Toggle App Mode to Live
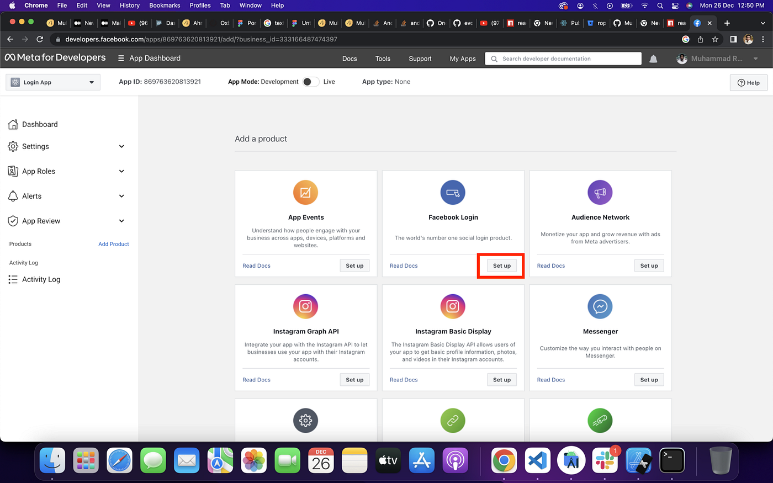The image size is (773, 483). pos(311,82)
